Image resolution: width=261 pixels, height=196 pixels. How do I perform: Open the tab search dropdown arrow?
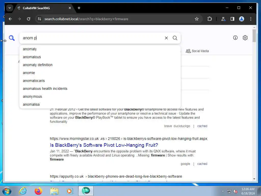point(10,8)
